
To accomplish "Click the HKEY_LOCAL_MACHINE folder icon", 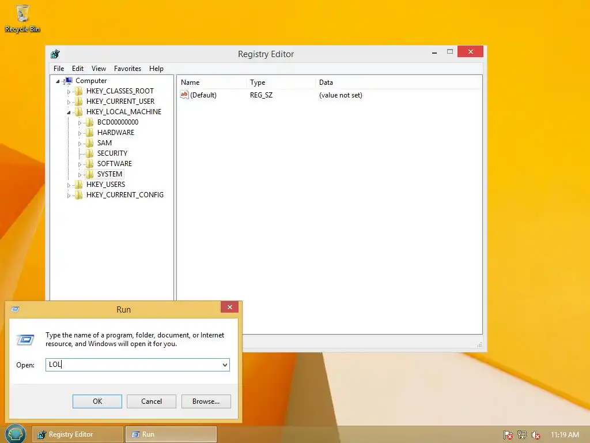I will tap(78, 112).
